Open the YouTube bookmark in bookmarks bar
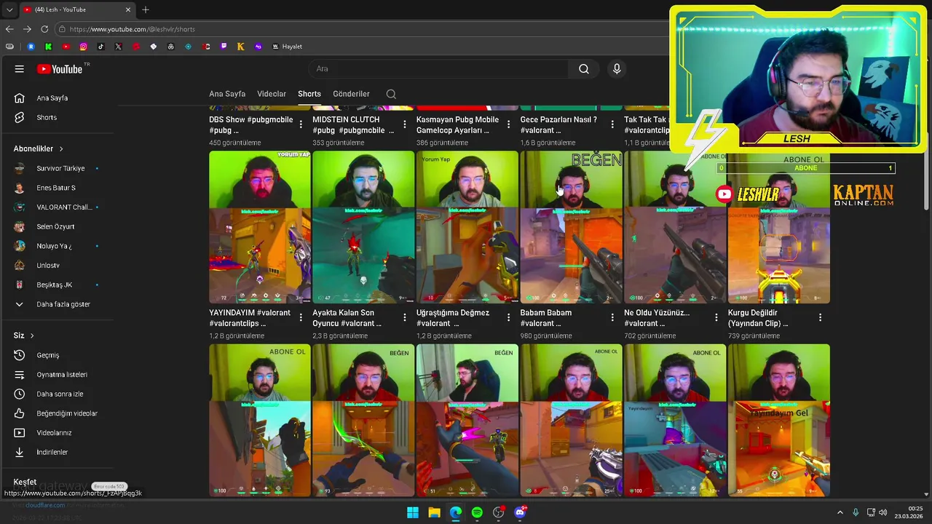The height and width of the screenshot is (524, 932). click(x=66, y=47)
